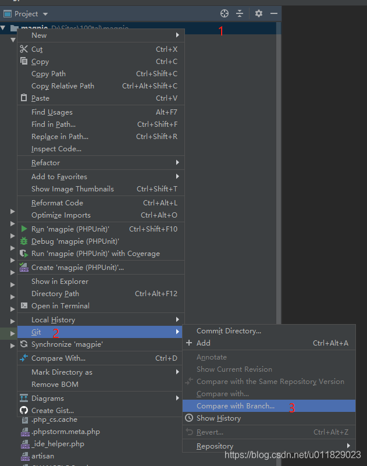This screenshot has height=466, width=367.
Task: Select Run 'magpie' with Coverage icon
Action: click(x=24, y=253)
